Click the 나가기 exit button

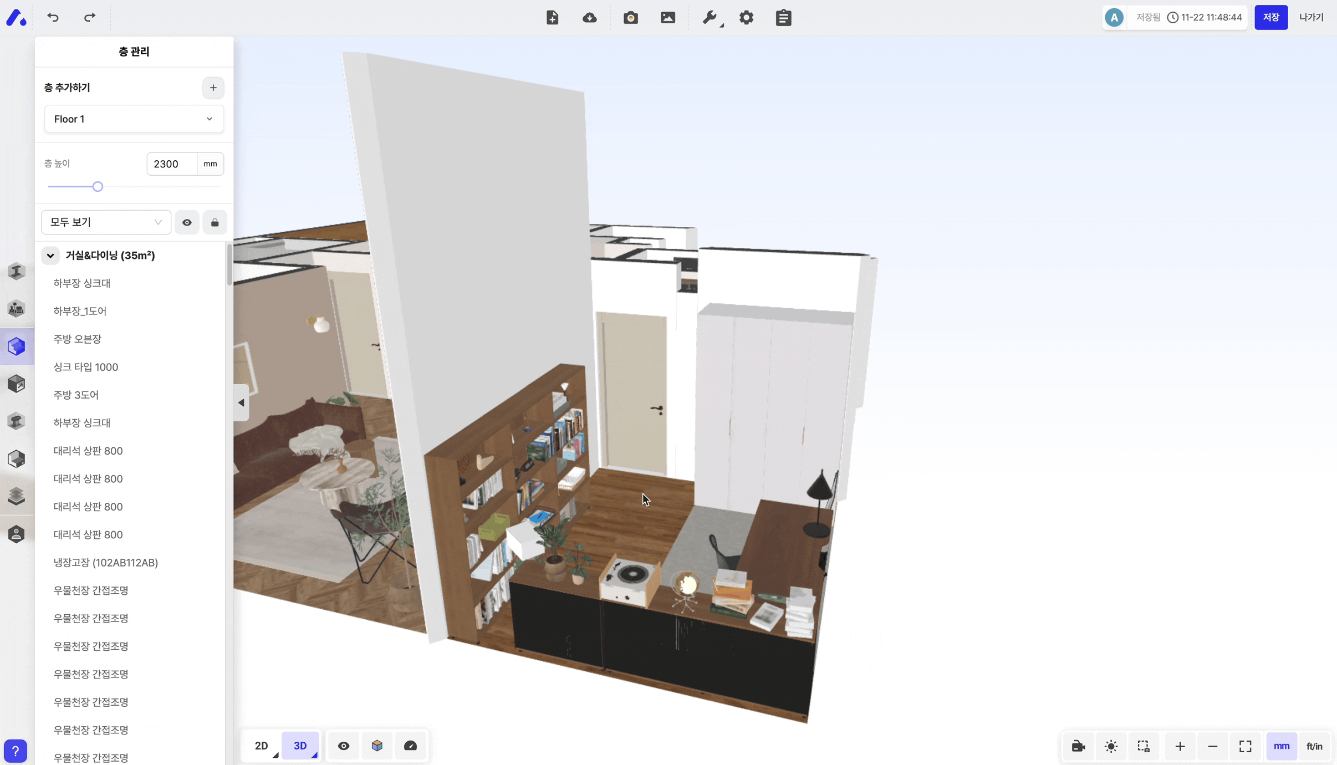(x=1311, y=18)
